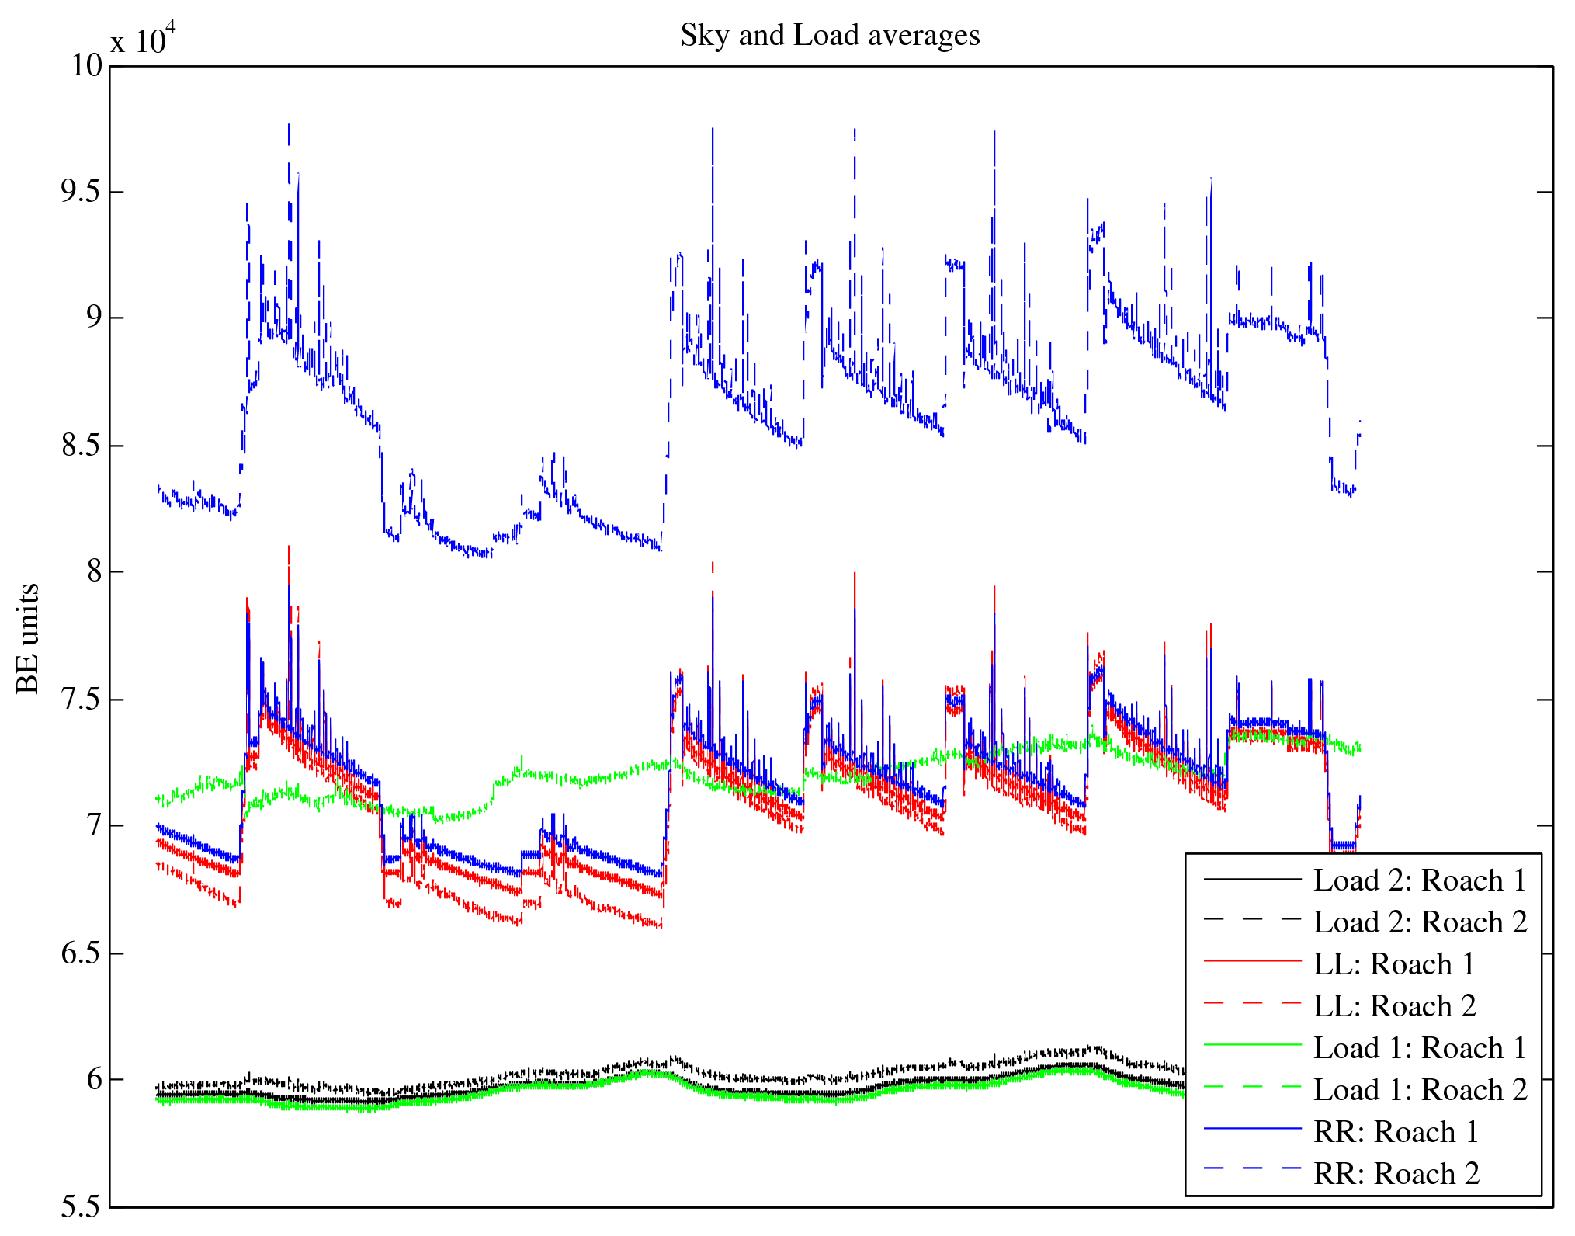
Task: Select the 'LL: Roach 1' legend label
Action: pyautogui.click(x=1393, y=964)
